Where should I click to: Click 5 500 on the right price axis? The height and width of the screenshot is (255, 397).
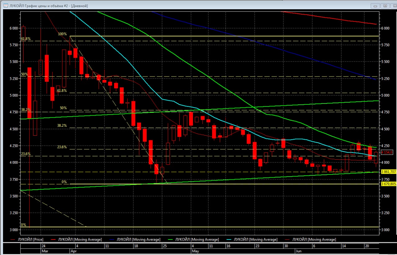click(385, 62)
